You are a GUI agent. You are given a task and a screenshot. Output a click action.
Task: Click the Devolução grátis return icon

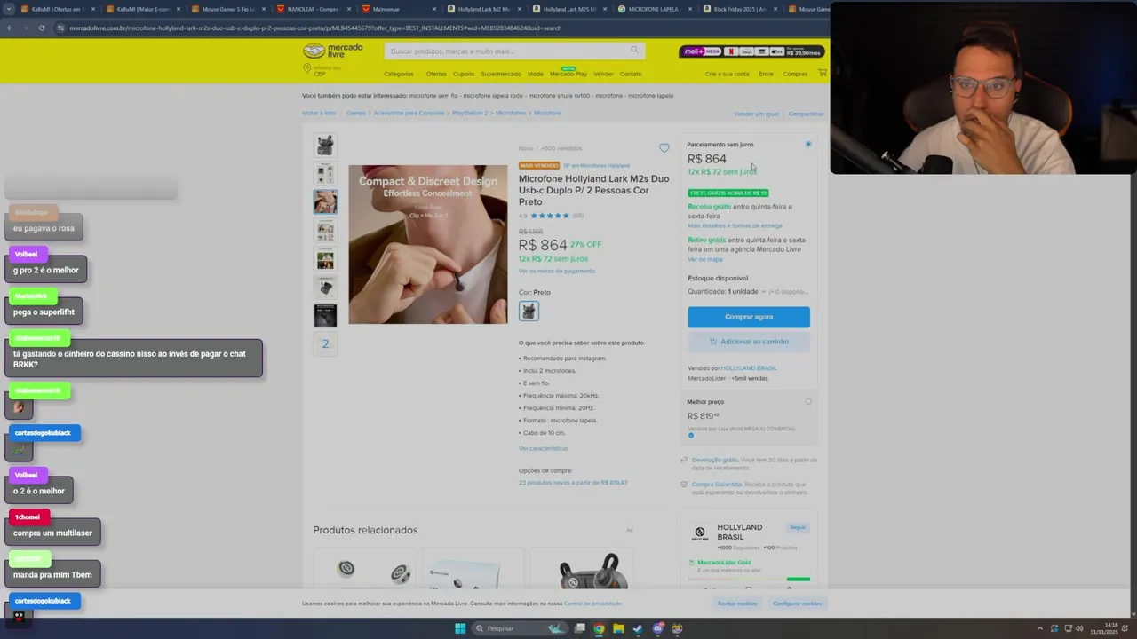click(684, 460)
